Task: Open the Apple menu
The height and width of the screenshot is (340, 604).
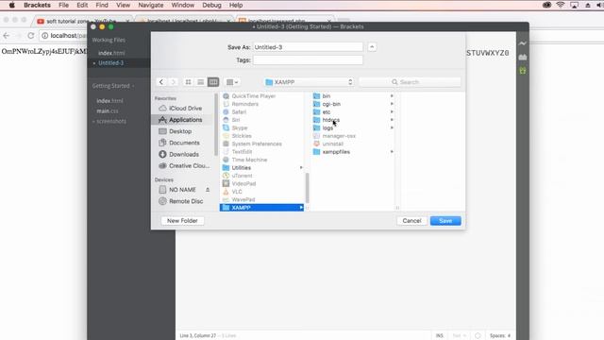Action: (x=11, y=5)
